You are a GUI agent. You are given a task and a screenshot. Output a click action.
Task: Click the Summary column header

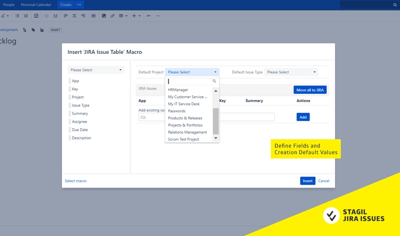coord(254,101)
